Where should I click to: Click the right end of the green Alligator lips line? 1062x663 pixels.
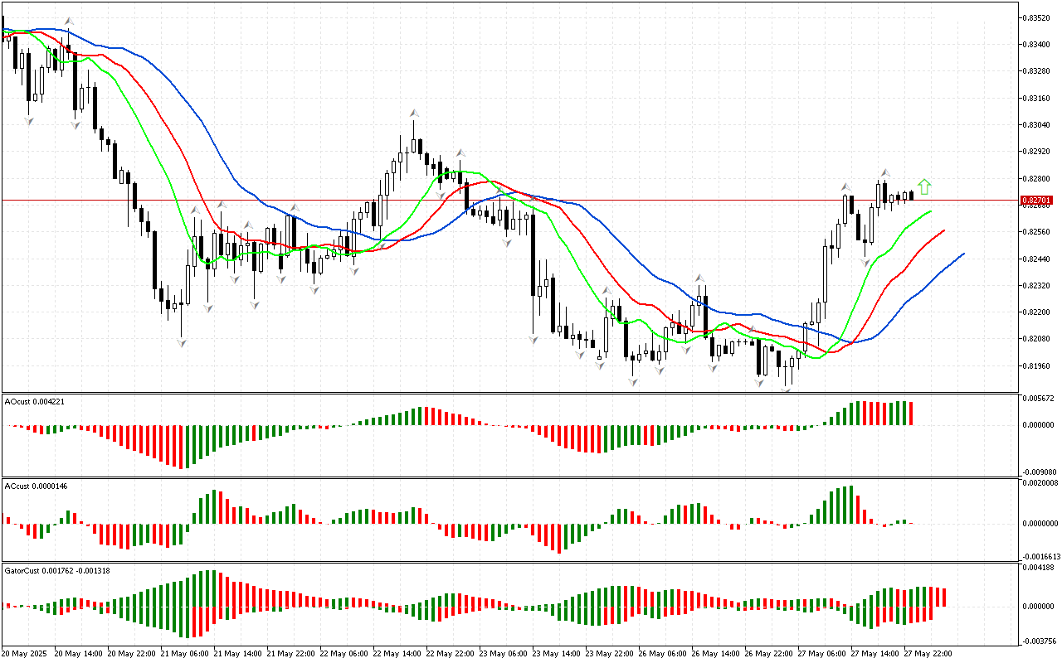[x=931, y=211]
